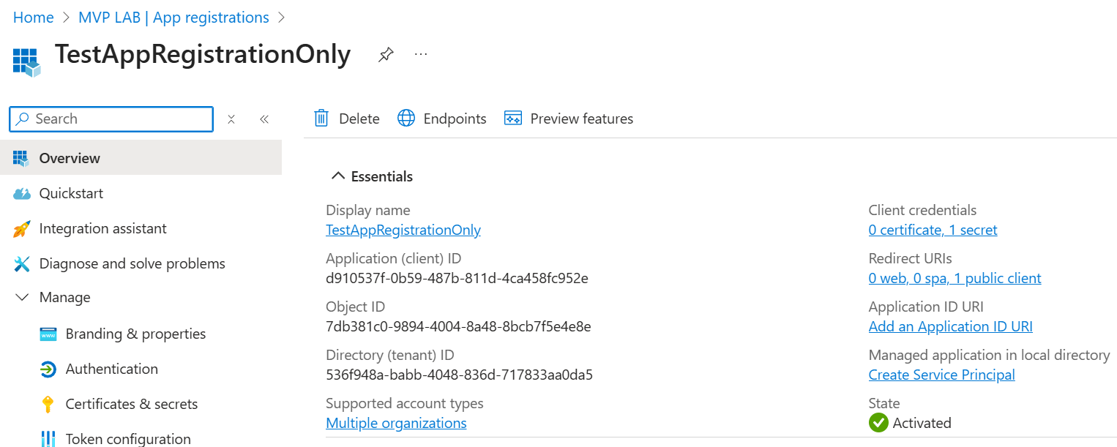Collapse the Manage section chevron
This screenshot has height=447, width=1117.
[x=23, y=298]
